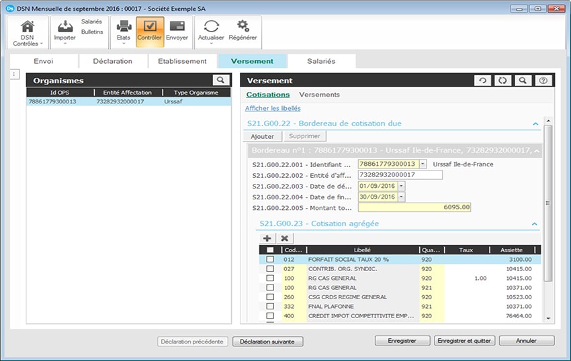Click the undo icon in Versement header
571x361 pixels.
482,81
